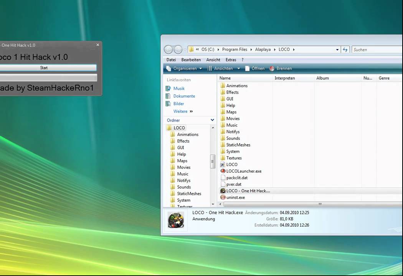Open Dokumente favorite link
Screen dimensions: 403x276
(x=184, y=96)
